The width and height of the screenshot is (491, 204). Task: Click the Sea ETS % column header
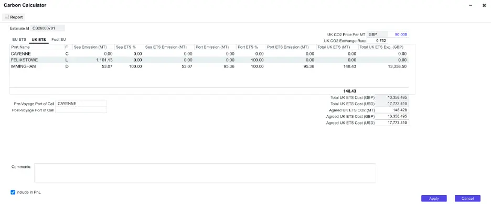[129, 47]
